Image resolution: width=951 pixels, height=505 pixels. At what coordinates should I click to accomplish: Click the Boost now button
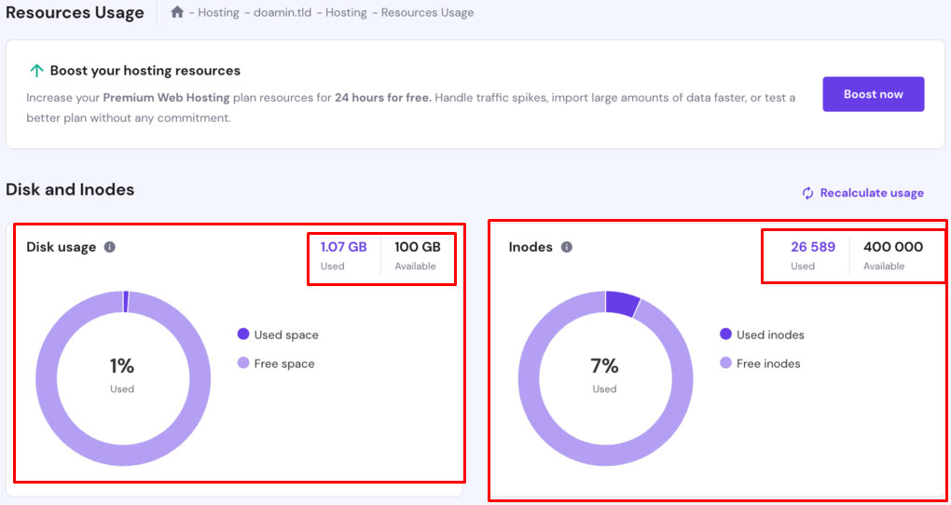point(874,94)
